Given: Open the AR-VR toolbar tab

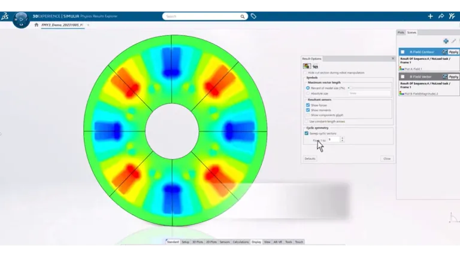Looking at the screenshot, I should (x=278, y=242).
